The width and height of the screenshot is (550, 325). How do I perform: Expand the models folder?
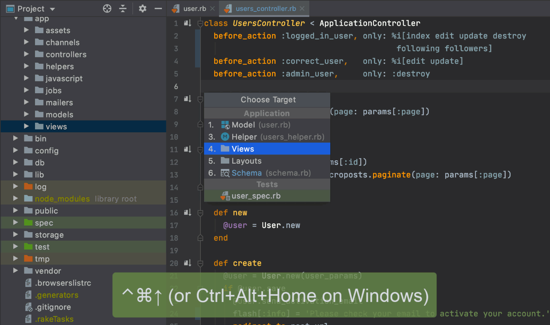[26, 114]
